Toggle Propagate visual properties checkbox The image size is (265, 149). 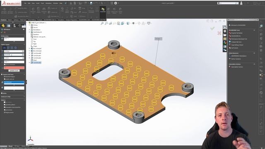(x=5, y=107)
